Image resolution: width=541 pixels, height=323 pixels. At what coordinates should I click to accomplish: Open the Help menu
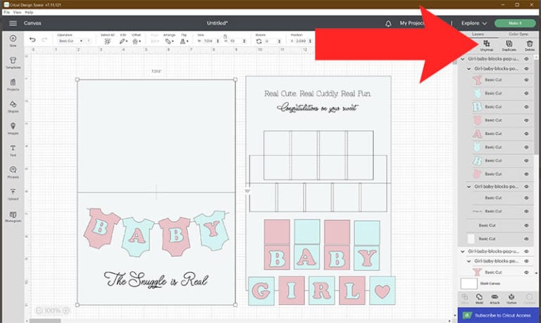click(29, 12)
